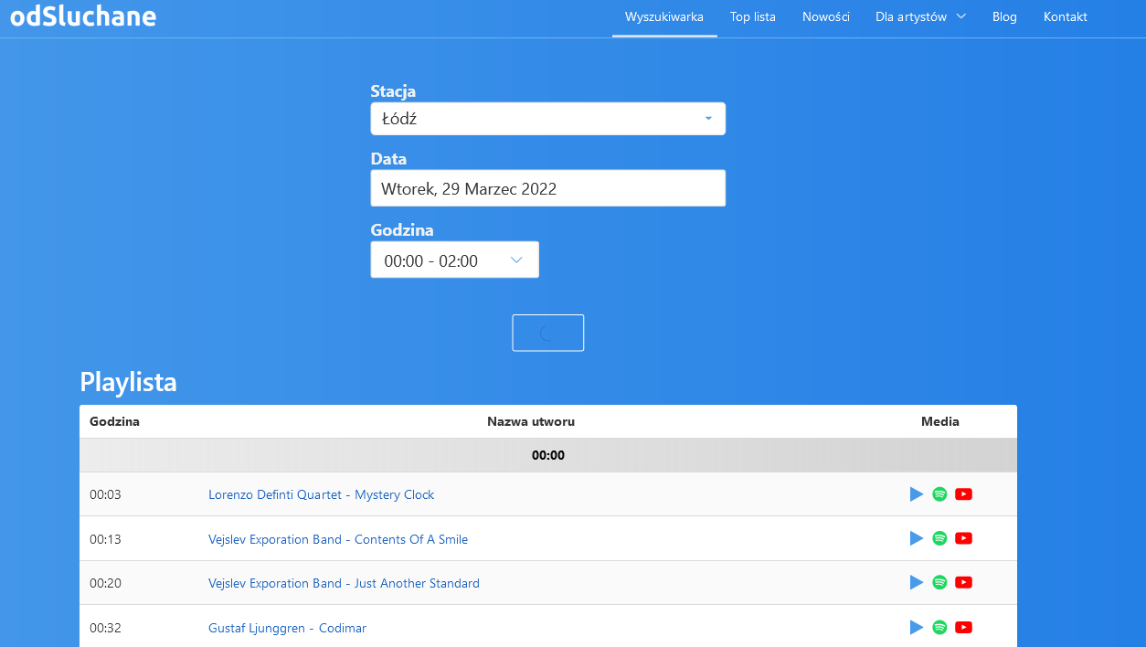Click the 00:00 hour group header

(547, 455)
